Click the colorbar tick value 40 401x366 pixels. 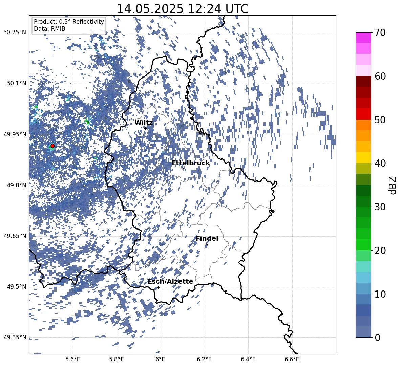[380, 163]
